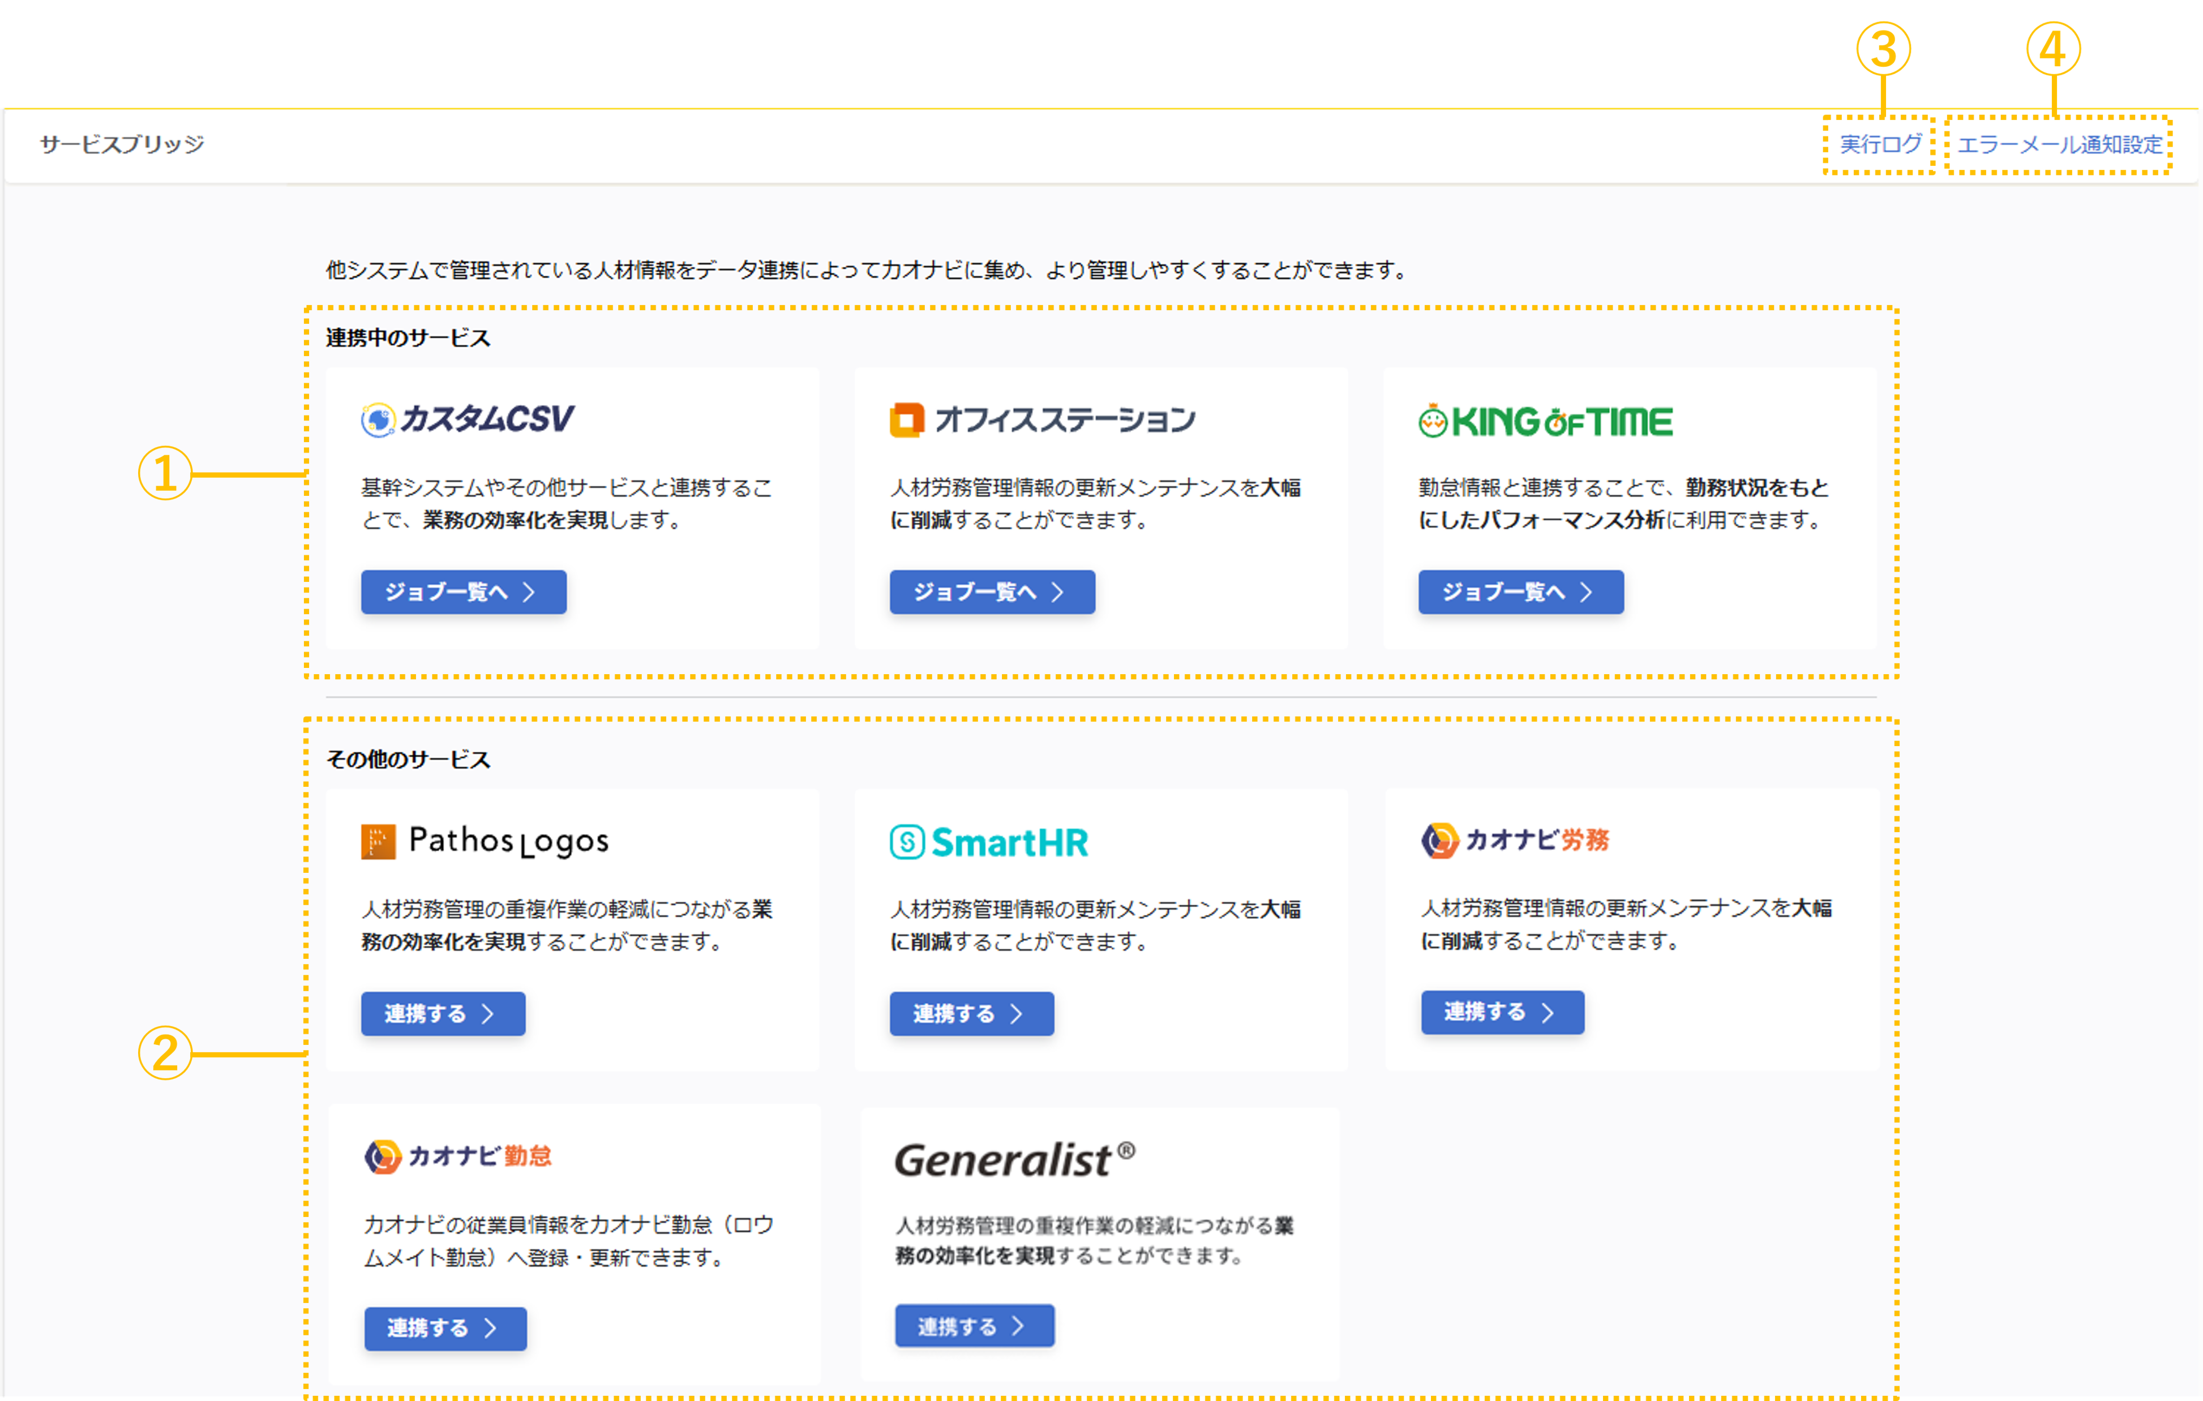Open エラーメール通知設定 link

pos(2059,144)
